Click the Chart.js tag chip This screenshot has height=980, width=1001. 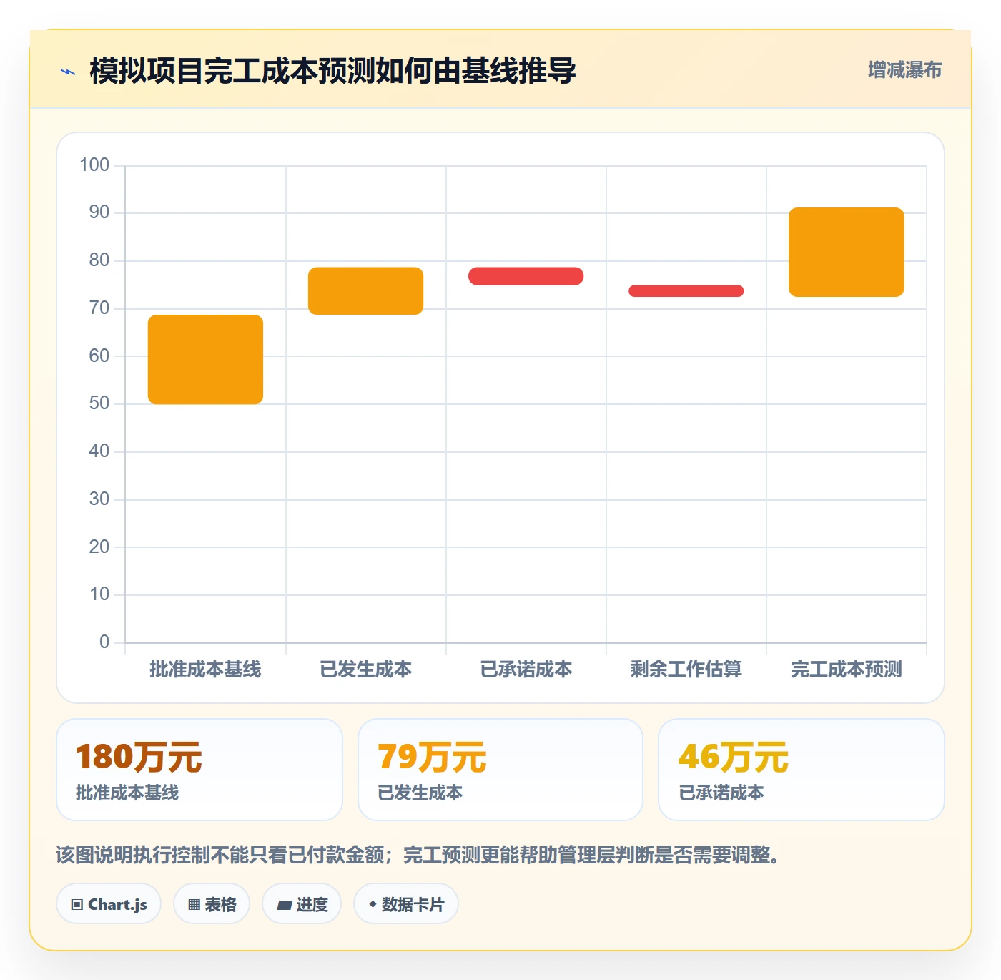point(109,904)
